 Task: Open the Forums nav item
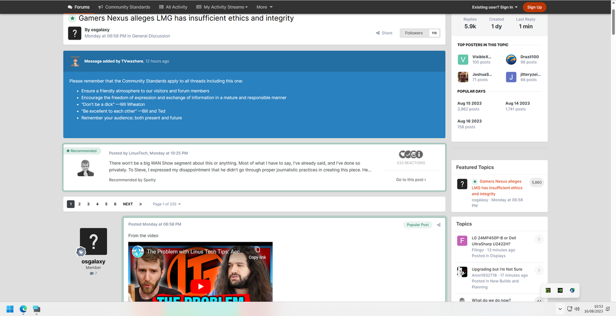point(79,7)
